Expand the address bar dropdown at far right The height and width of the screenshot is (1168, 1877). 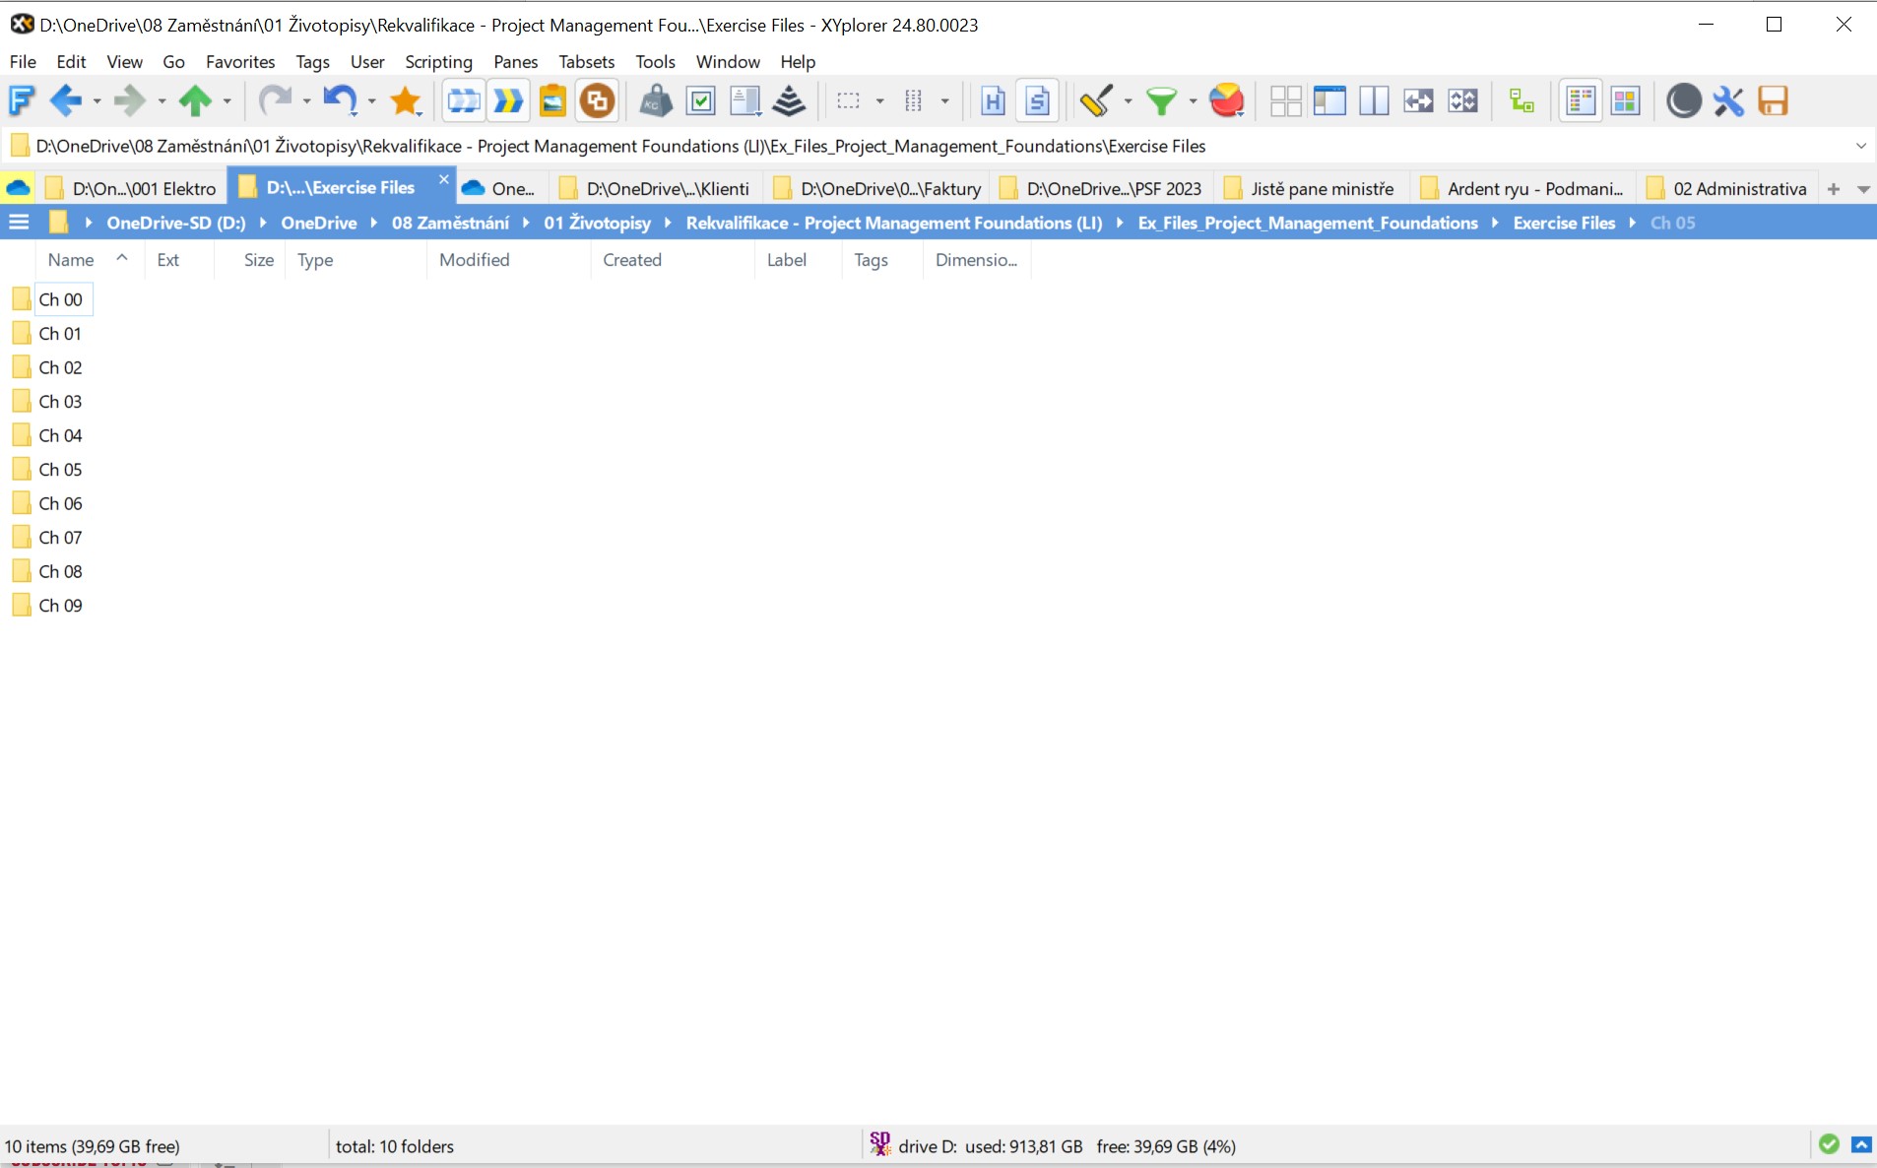(x=1861, y=146)
